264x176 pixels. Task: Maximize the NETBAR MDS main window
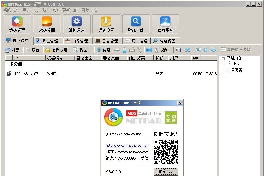[x=254, y=4]
